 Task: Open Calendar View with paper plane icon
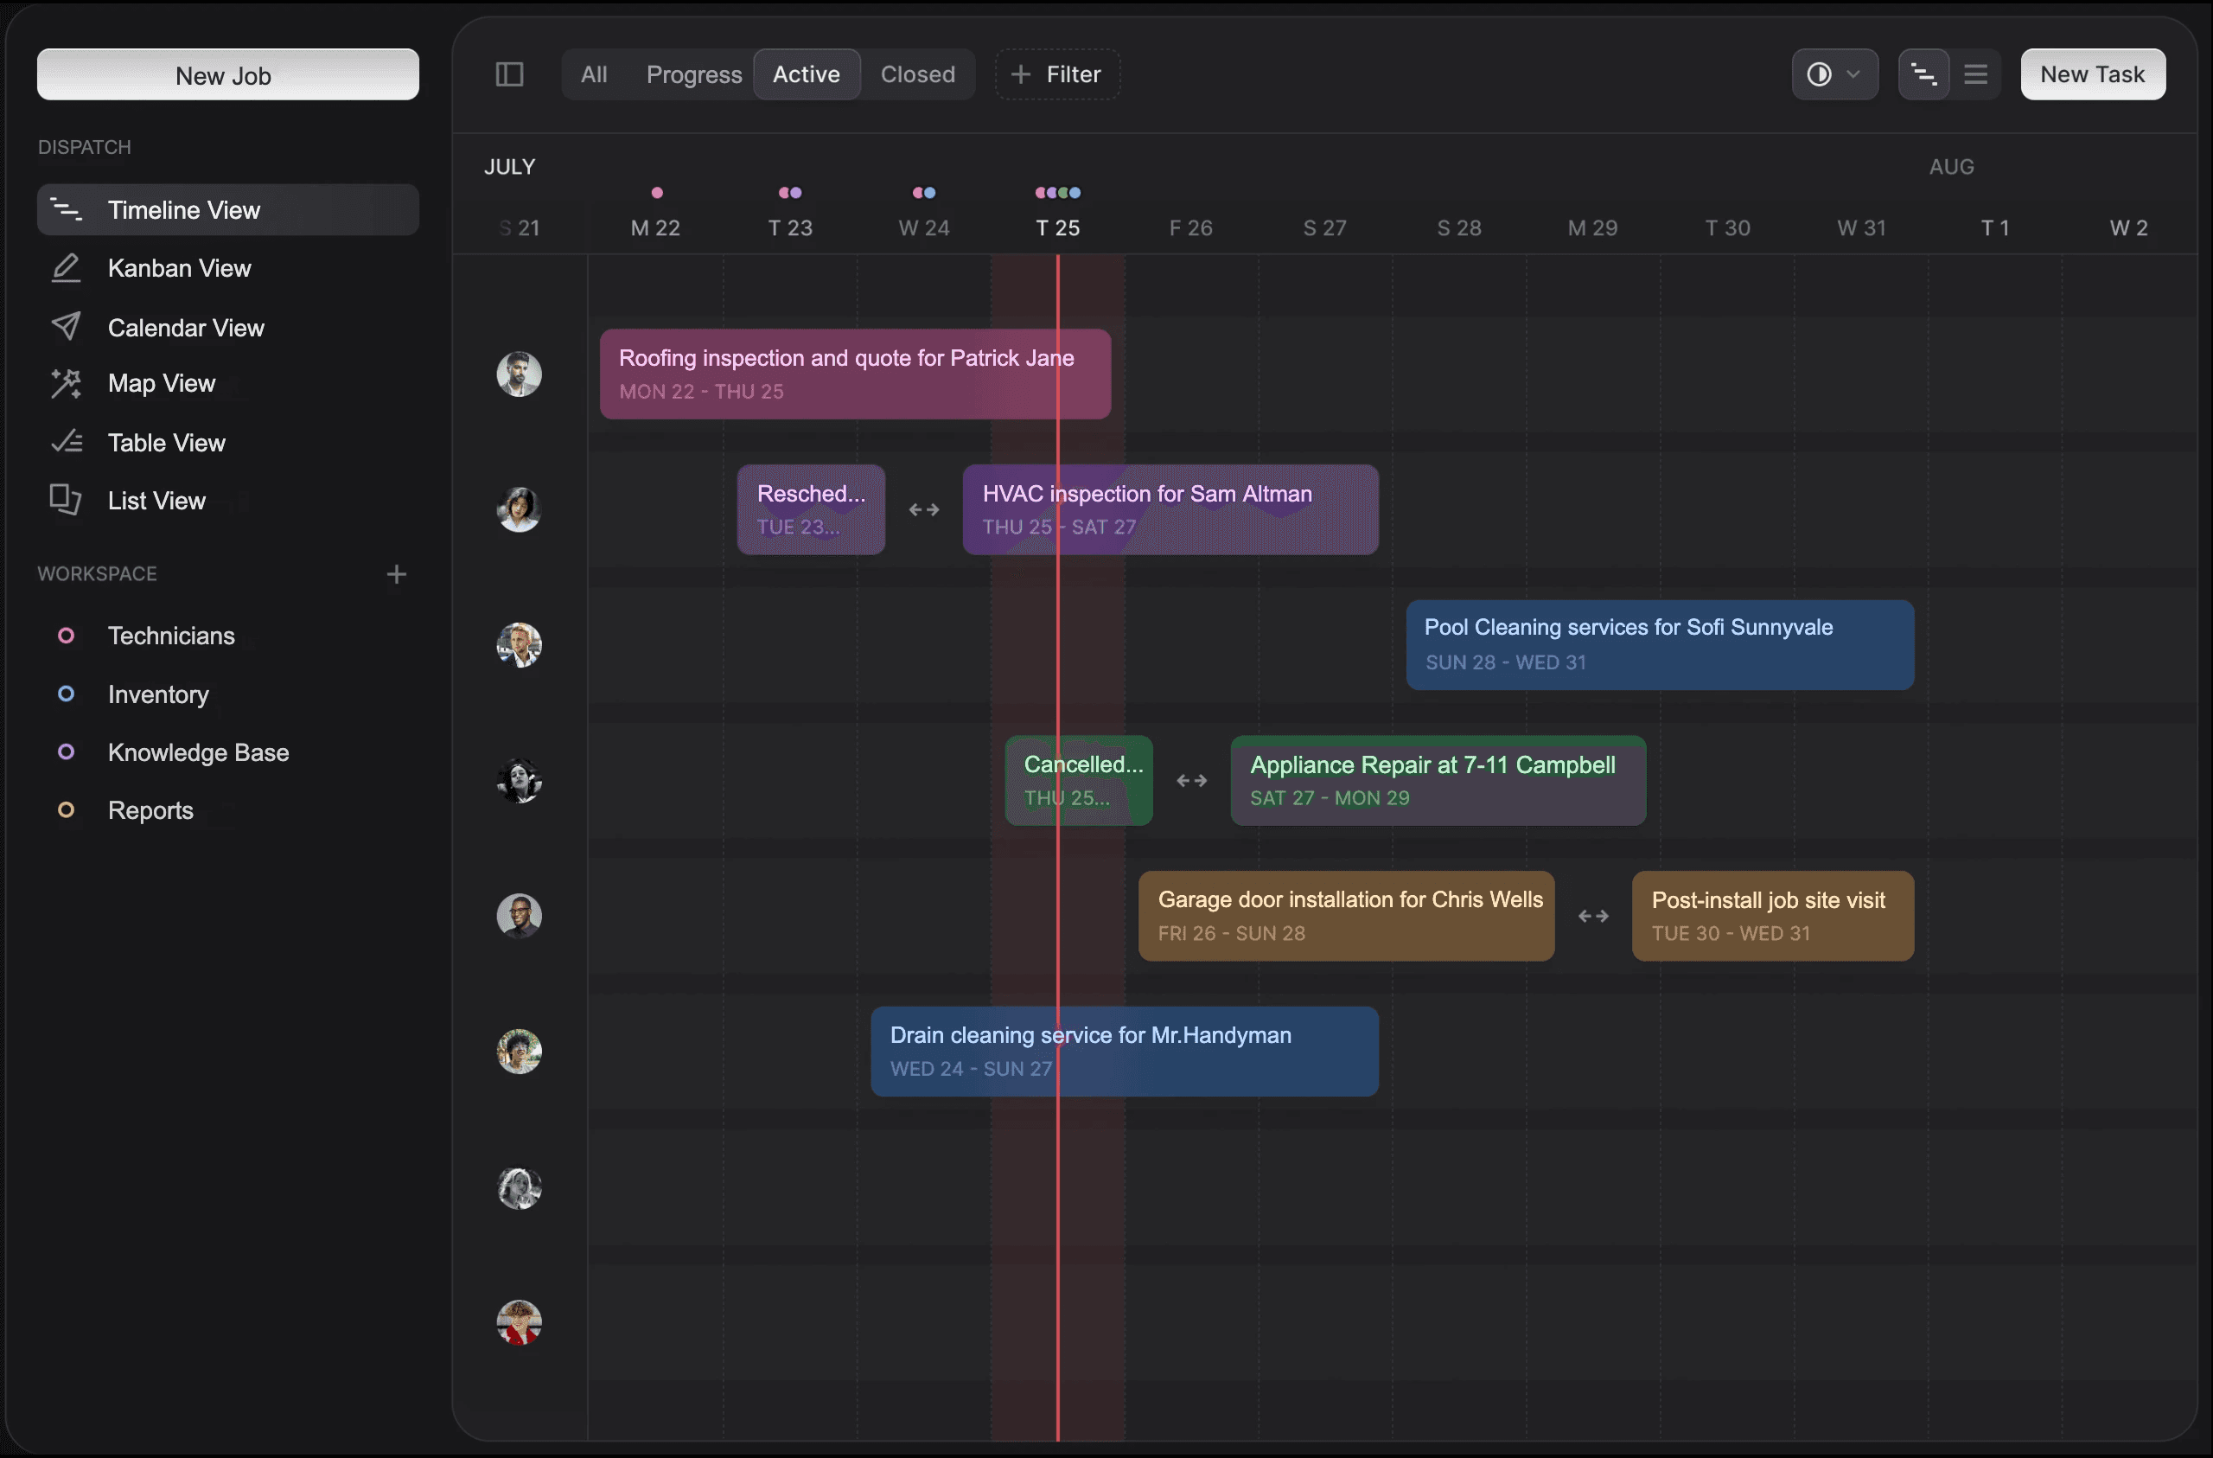pos(185,328)
